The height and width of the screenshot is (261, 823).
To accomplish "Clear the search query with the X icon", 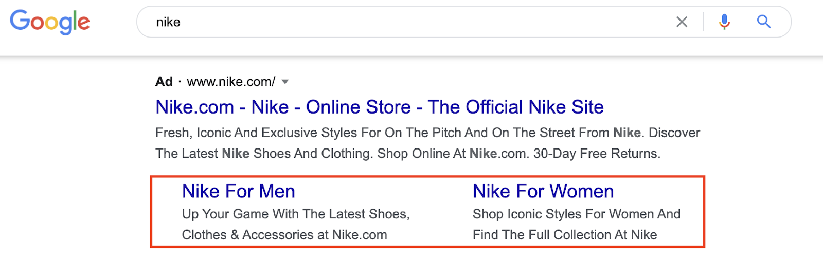I will pyautogui.click(x=682, y=22).
